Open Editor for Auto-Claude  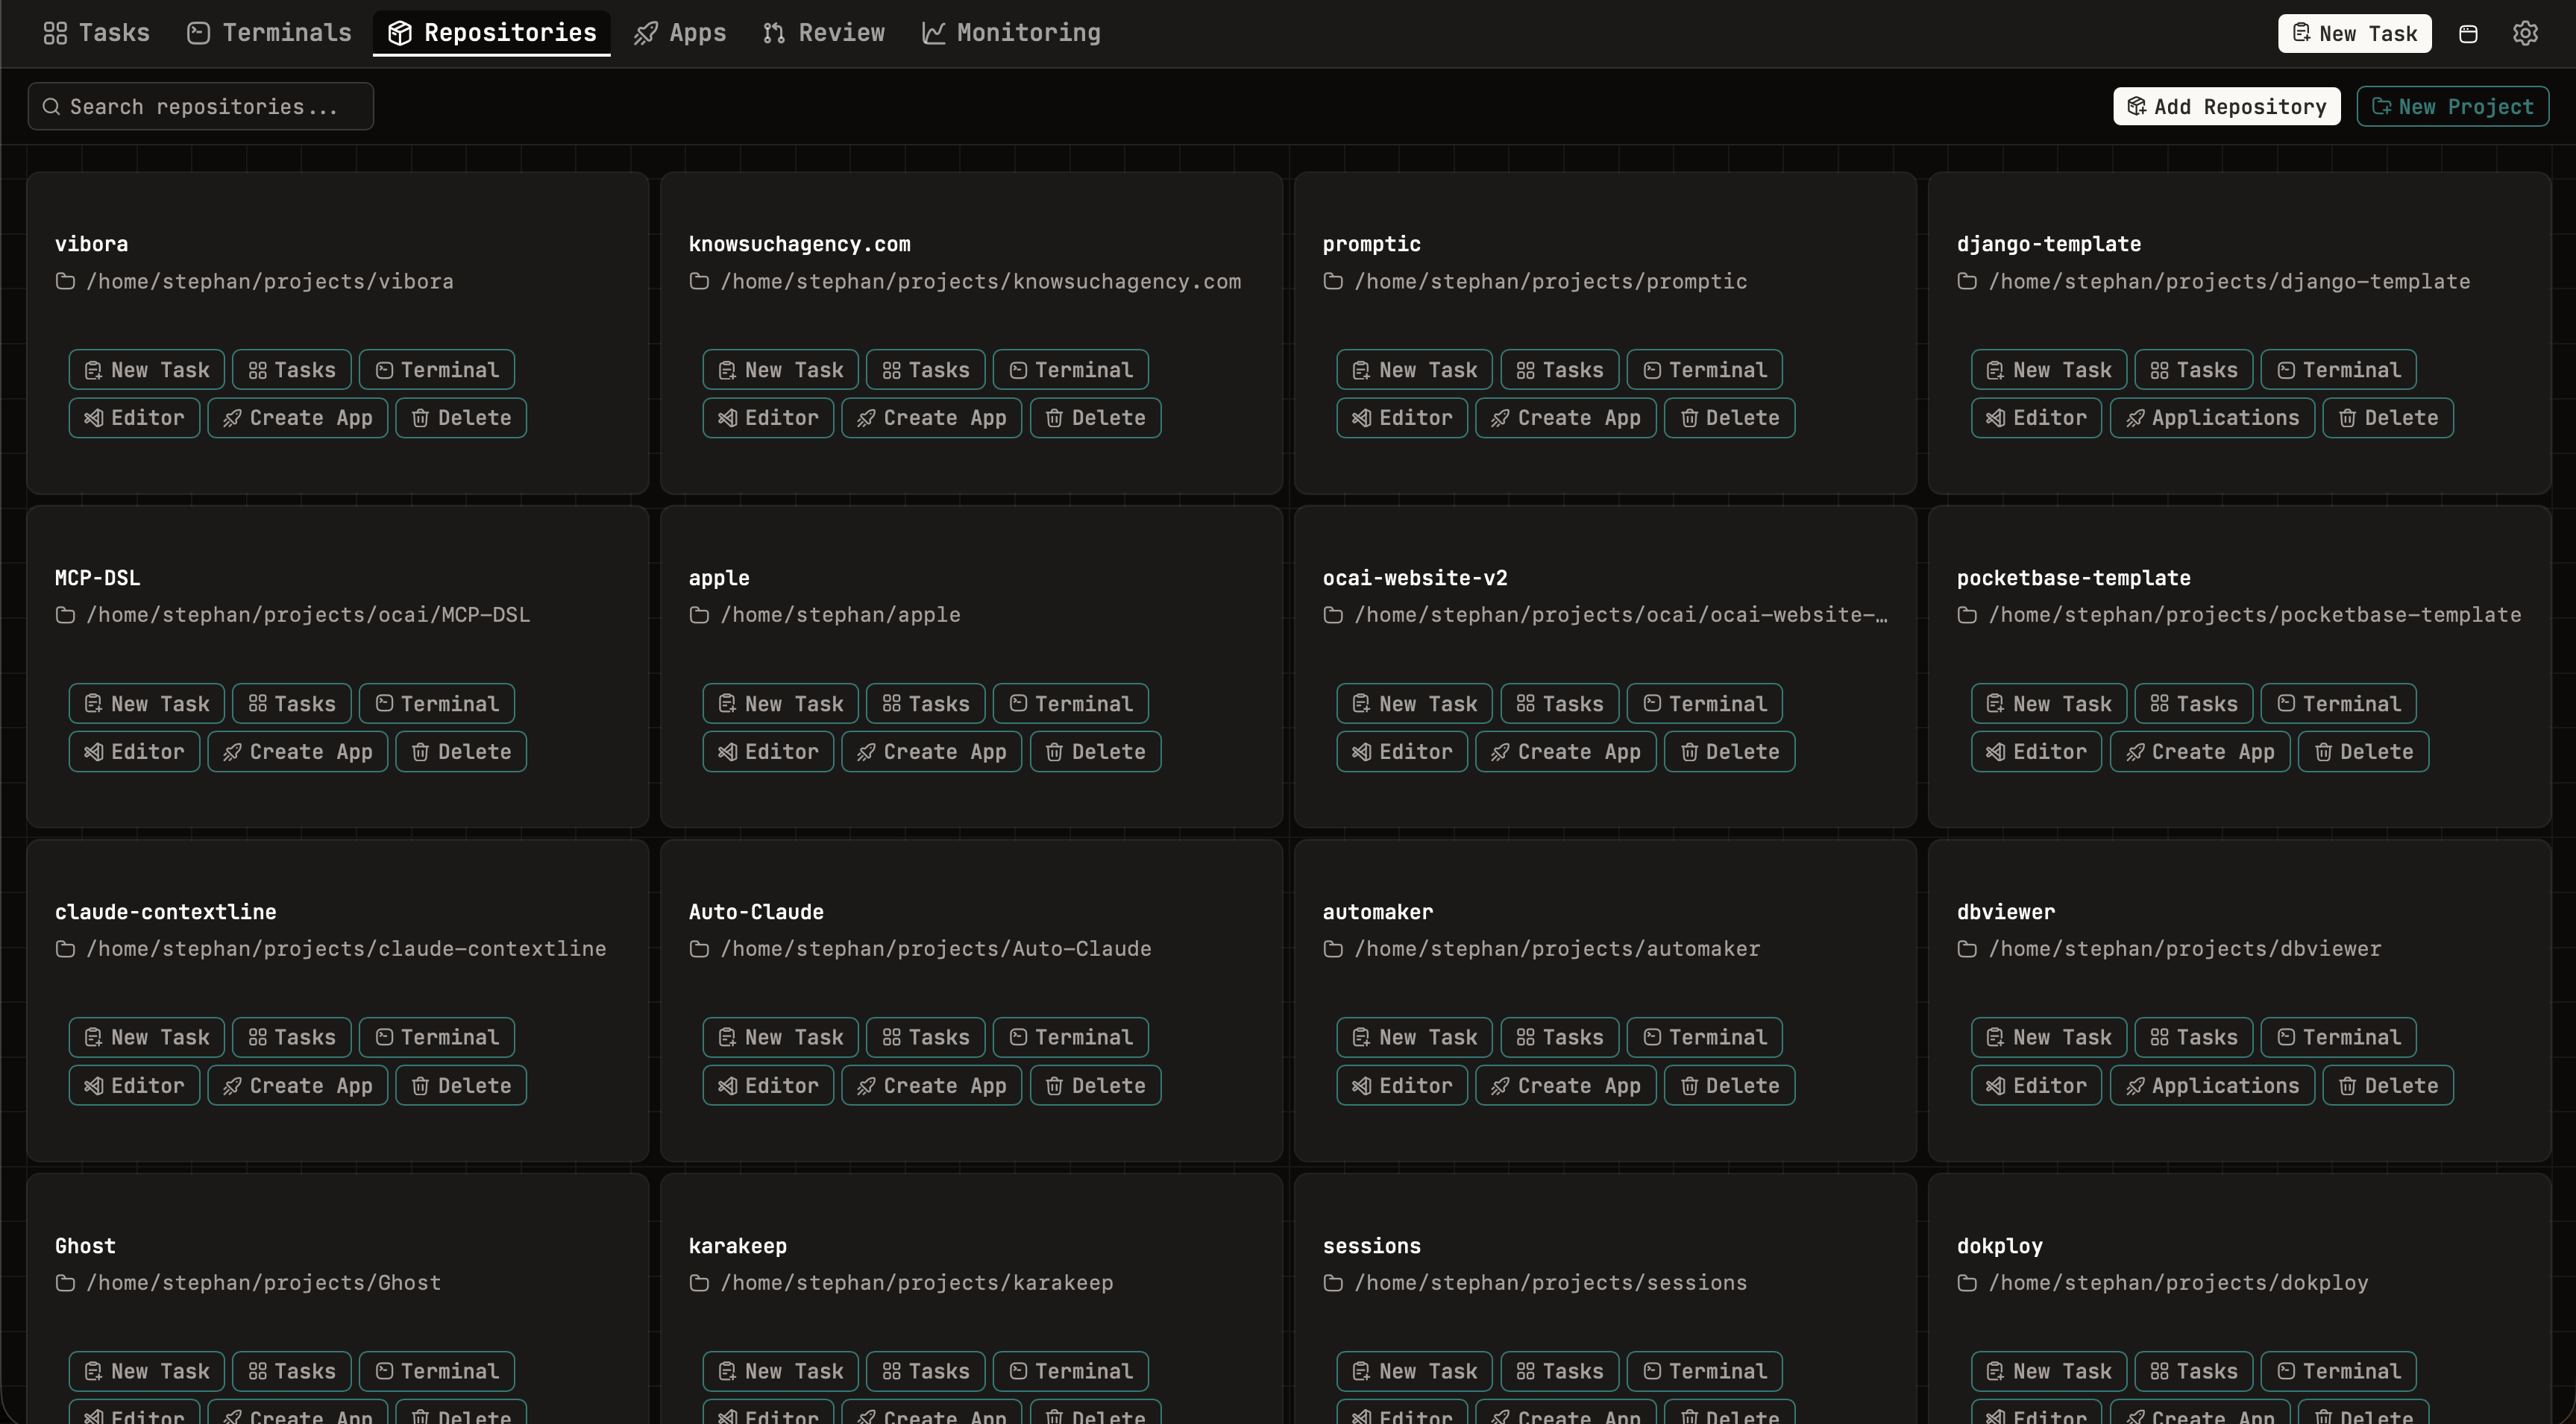(x=768, y=1085)
